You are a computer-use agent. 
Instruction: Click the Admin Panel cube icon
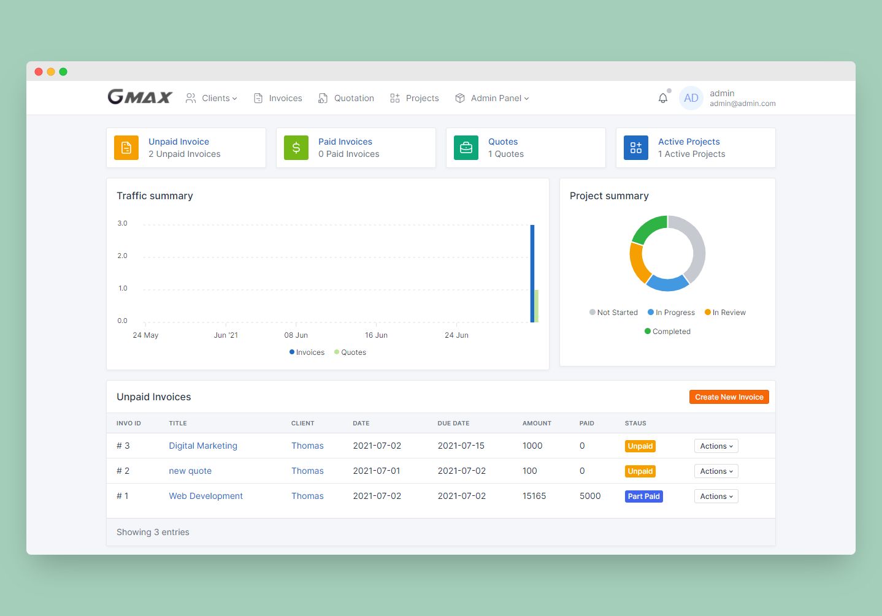460,98
